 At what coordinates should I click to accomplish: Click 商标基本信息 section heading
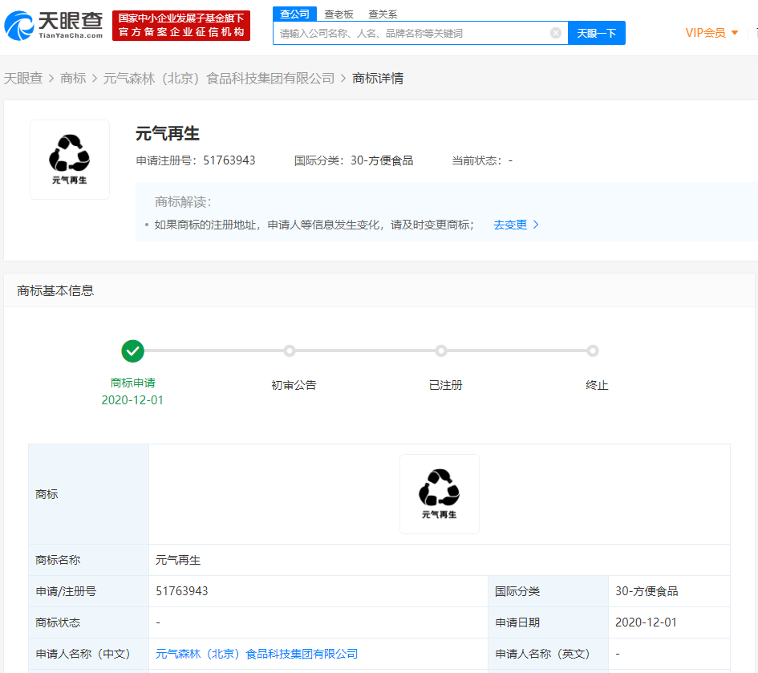coord(55,290)
